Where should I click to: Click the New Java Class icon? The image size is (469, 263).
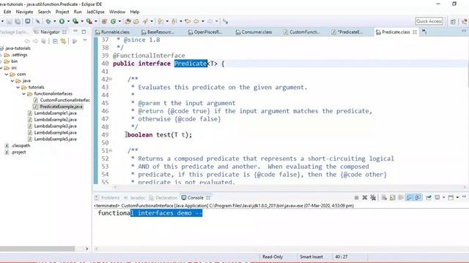(x=114, y=21)
